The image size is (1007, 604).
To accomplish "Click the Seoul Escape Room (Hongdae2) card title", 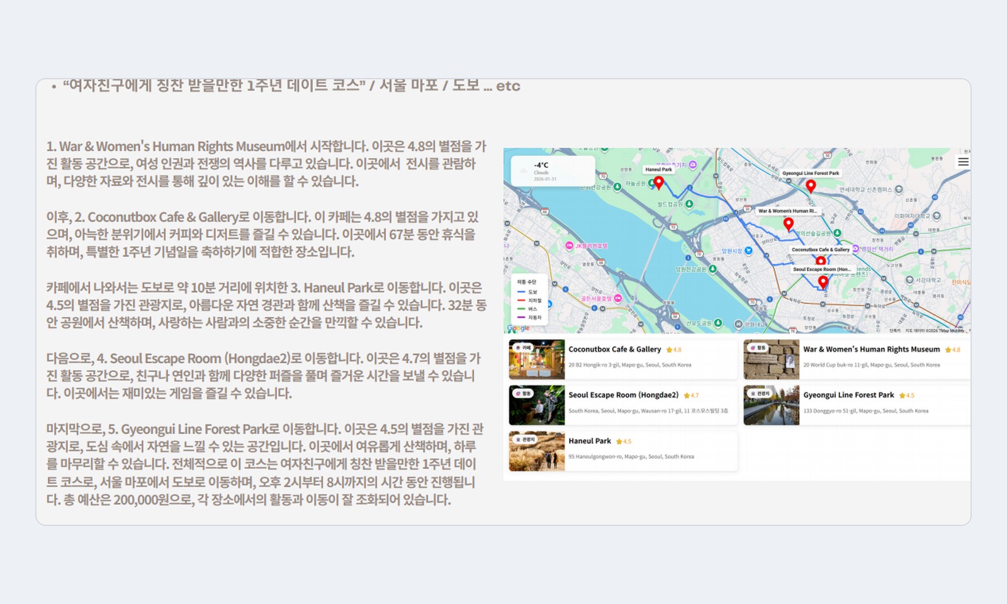I will [x=624, y=395].
